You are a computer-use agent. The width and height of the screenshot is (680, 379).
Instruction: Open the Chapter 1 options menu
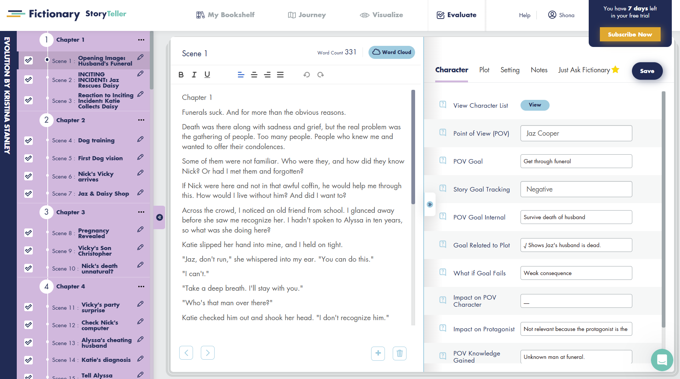click(141, 40)
